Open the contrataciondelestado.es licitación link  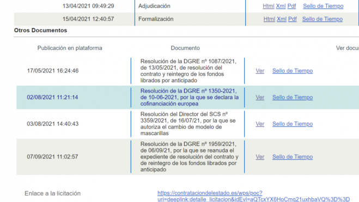(x=253, y=196)
